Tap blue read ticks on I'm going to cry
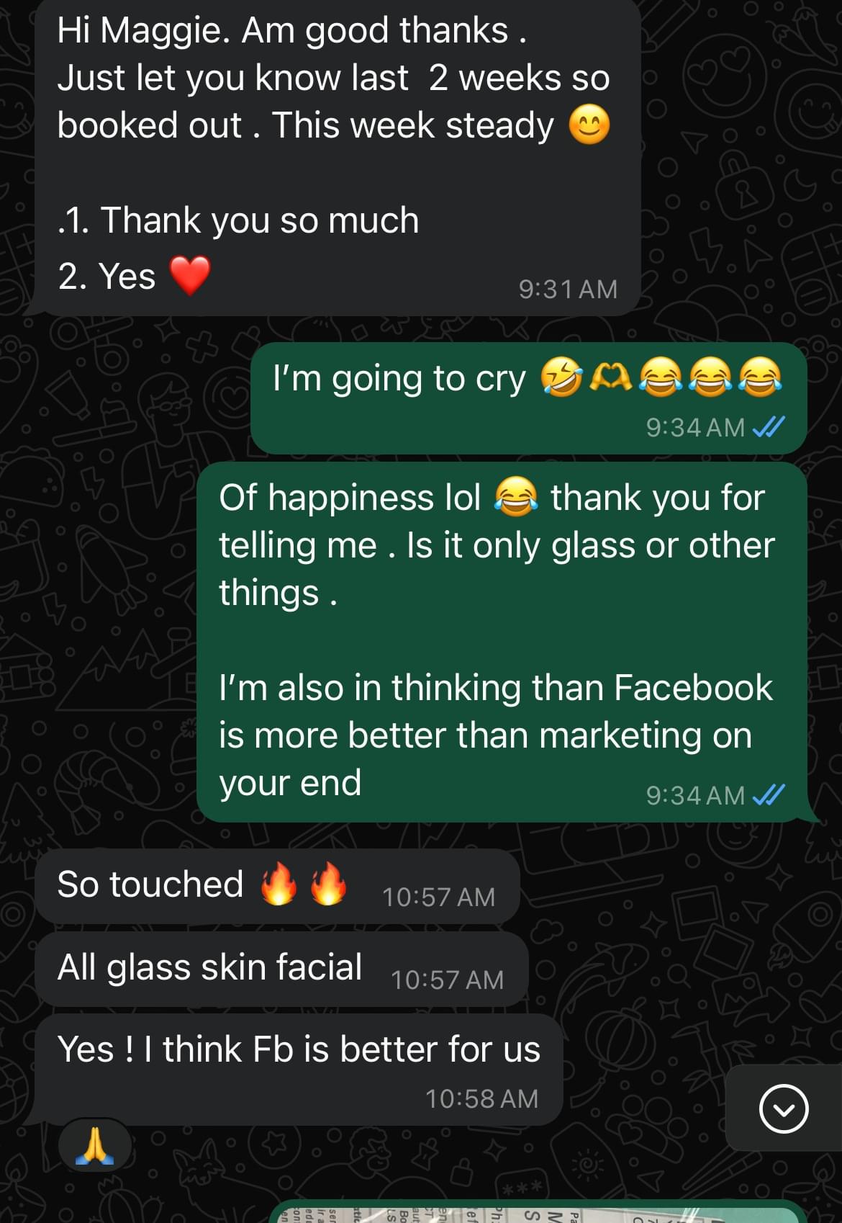842x1223 pixels. click(x=768, y=427)
